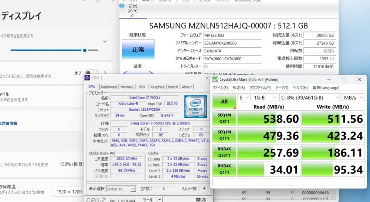Image resolution: width=370 pixels, height=202 pixels.
Task: Click the RND4K Q32T1 write result 186.11
Action: [333, 152]
